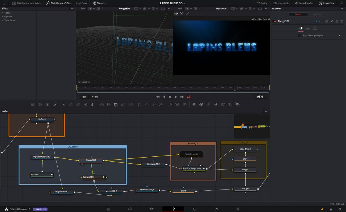346x212 pixels.
Task: Toggle the Nœuds panel
Action: pos(98,3)
